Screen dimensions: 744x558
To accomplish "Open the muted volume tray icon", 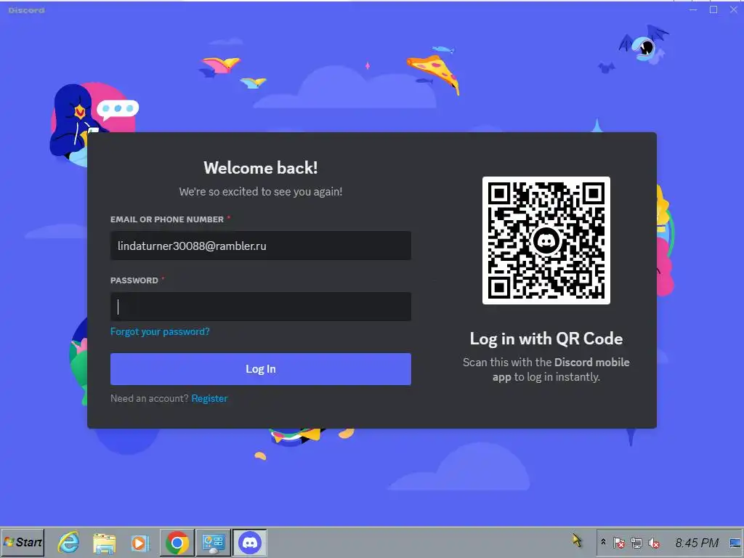I will 654,543.
